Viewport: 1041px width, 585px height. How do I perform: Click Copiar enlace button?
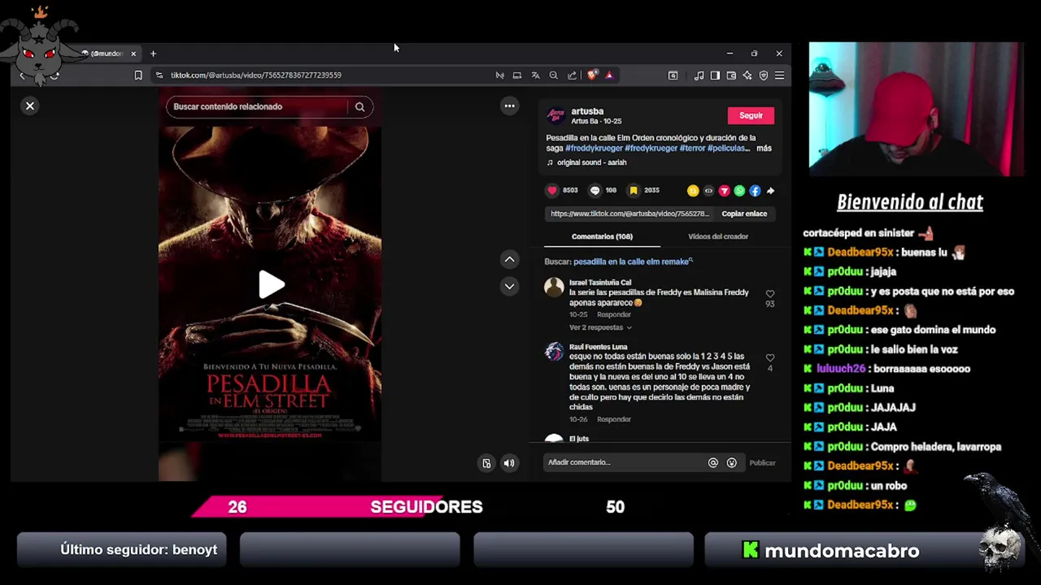(744, 214)
